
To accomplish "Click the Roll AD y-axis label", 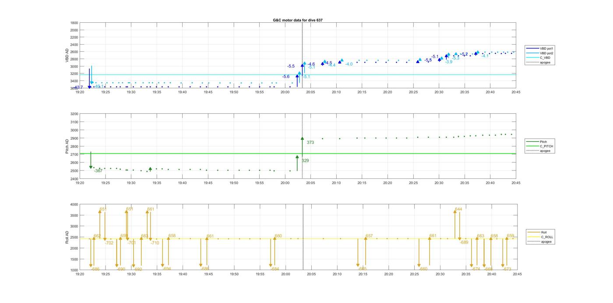I will point(67,237).
